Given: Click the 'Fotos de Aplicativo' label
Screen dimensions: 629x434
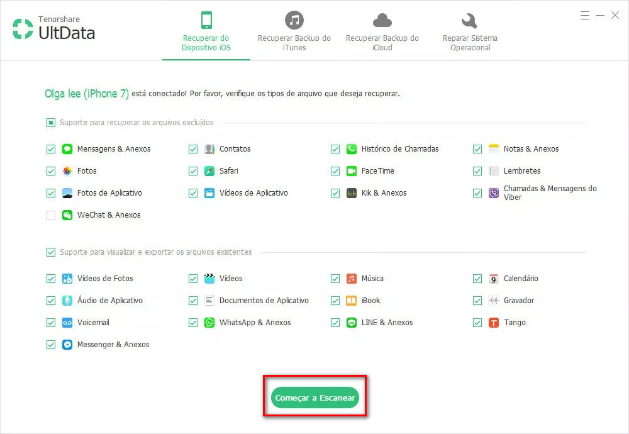Looking at the screenshot, I should click(109, 193).
